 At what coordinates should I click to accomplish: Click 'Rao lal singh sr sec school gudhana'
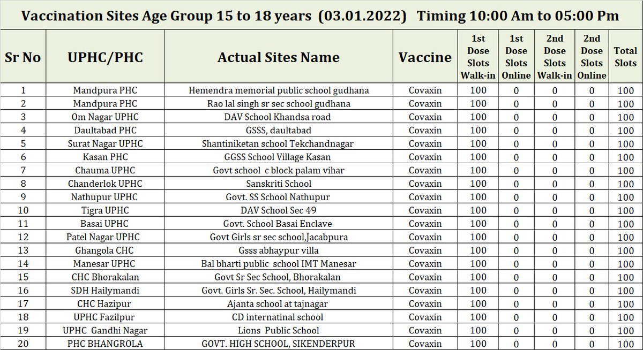[279, 104]
